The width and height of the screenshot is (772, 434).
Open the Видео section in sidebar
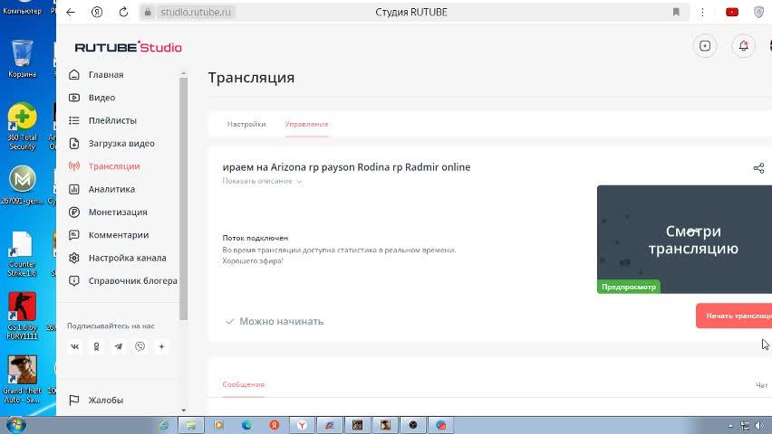click(92, 98)
